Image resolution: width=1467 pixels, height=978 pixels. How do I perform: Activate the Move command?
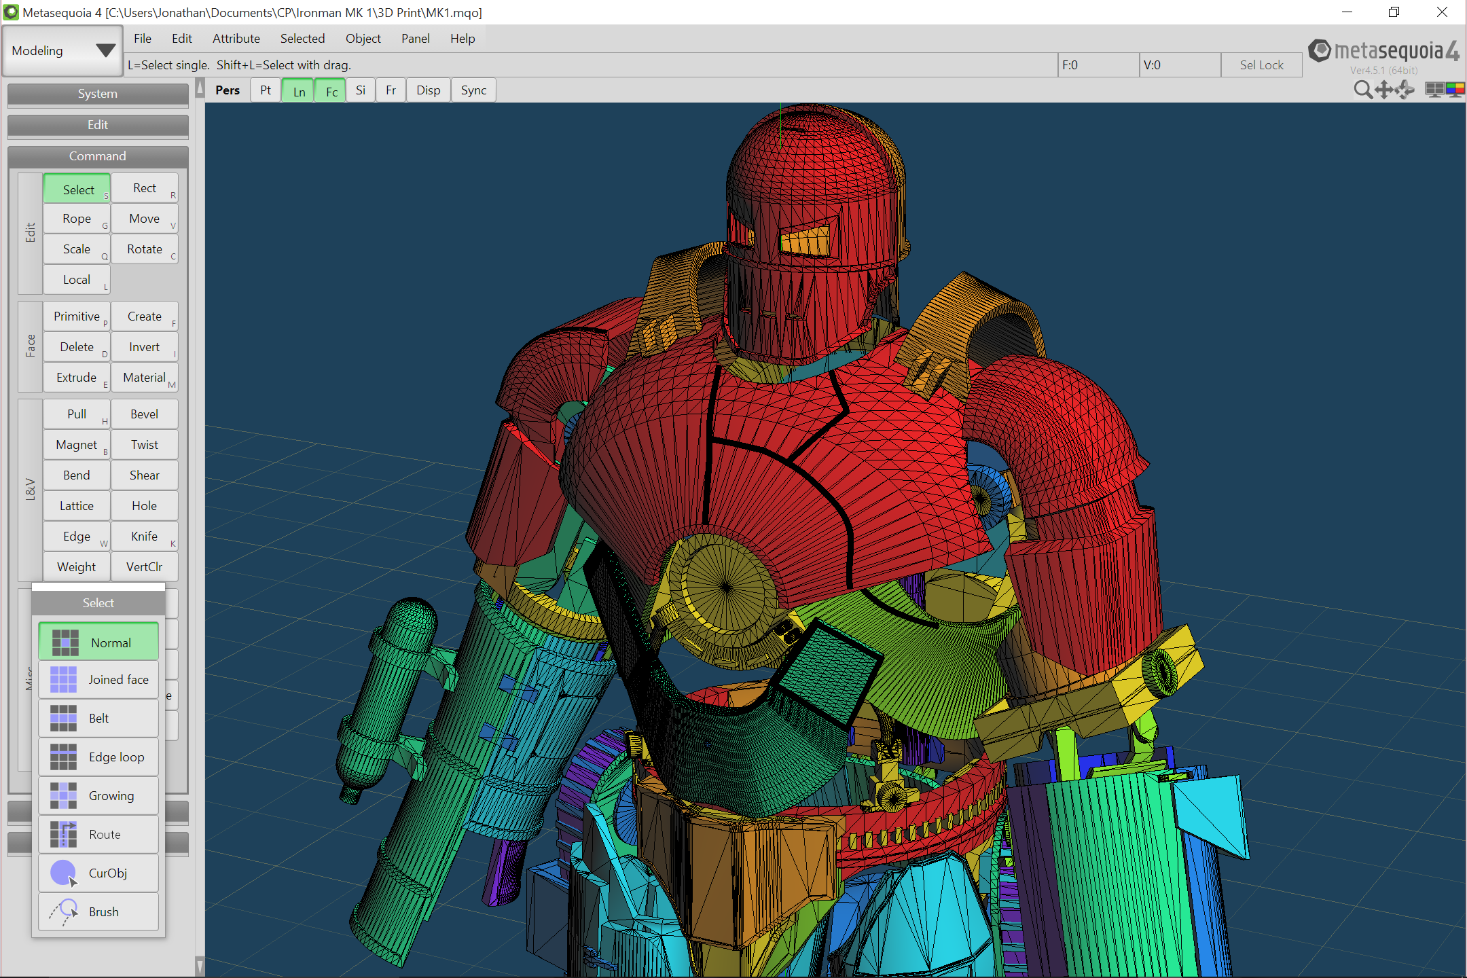tap(145, 219)
